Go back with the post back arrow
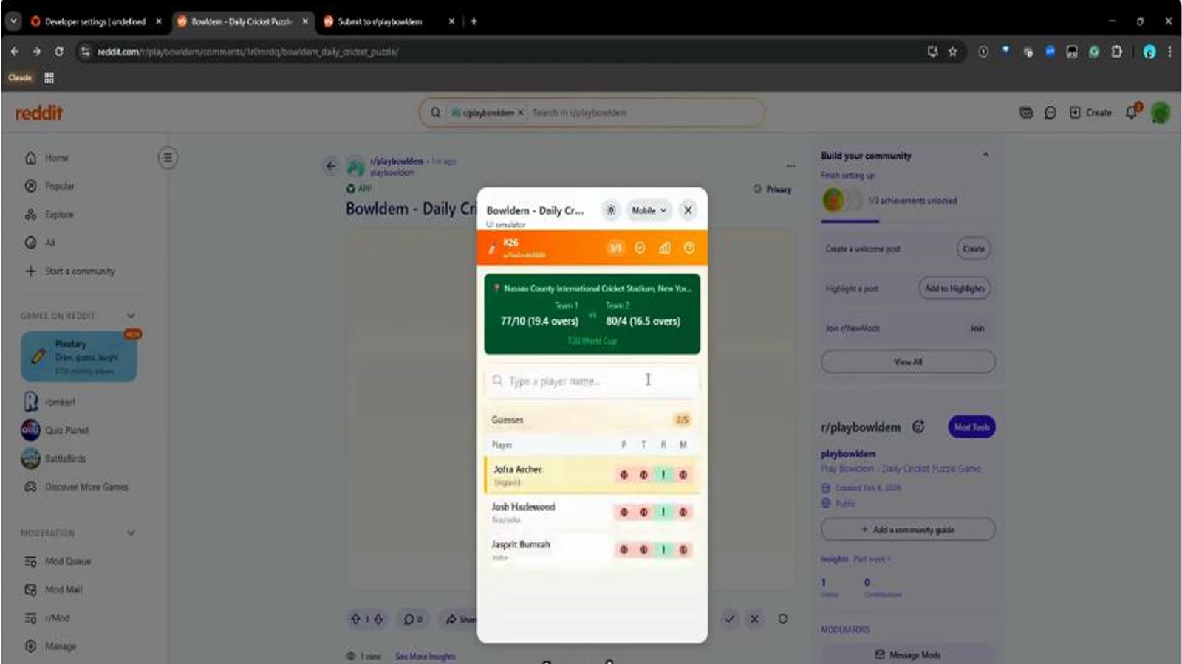Viewport: 1182px width, 664px height. click(330, 166)
